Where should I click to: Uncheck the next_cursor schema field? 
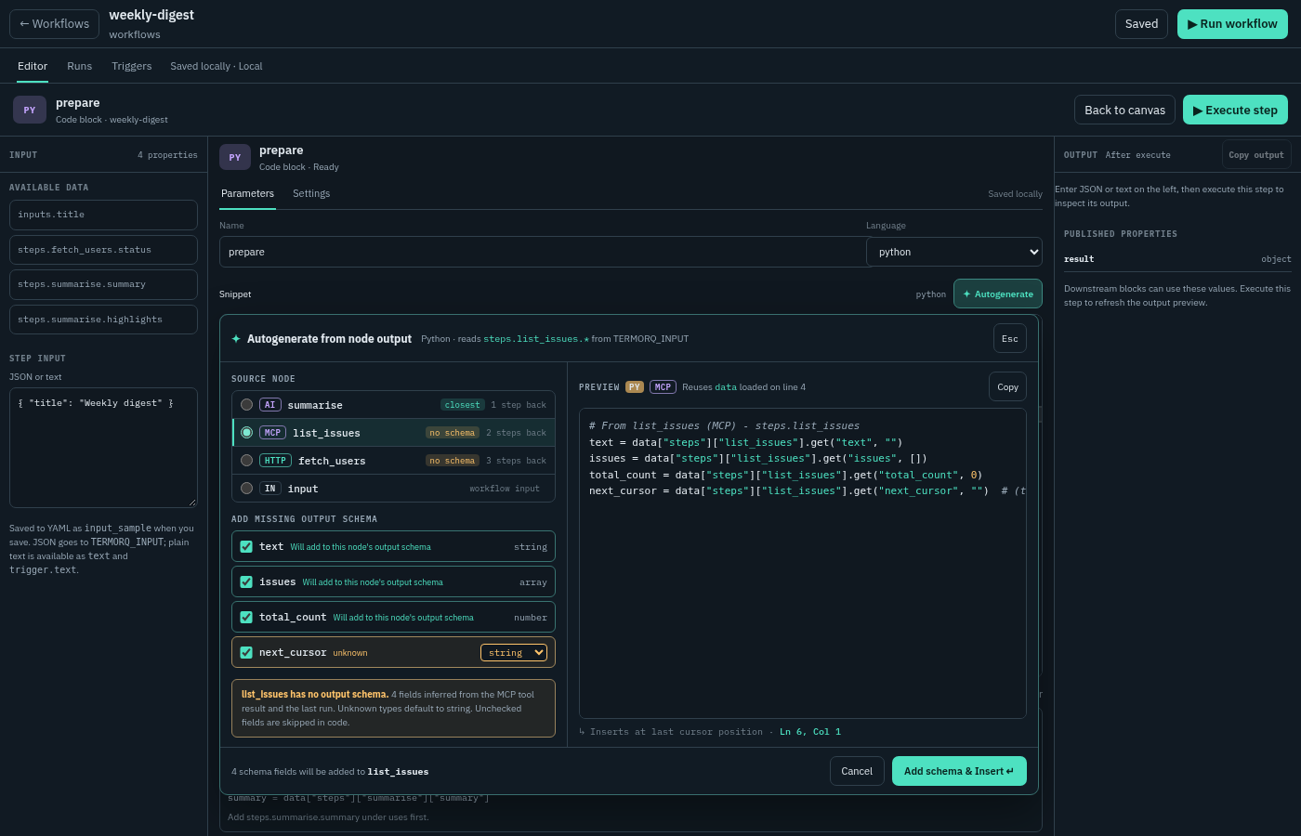click(x=246, y=653)
